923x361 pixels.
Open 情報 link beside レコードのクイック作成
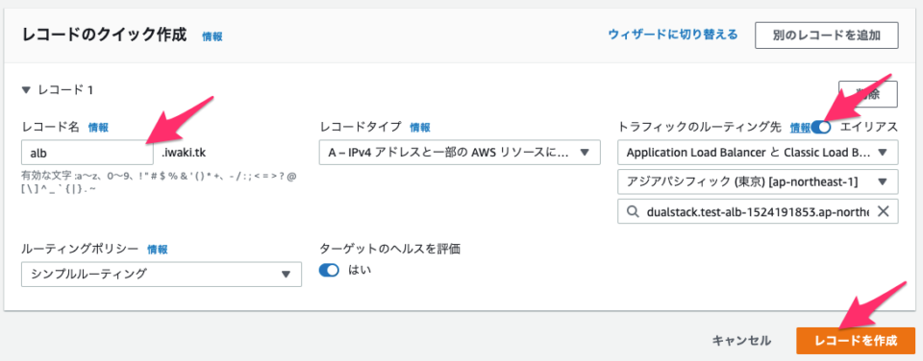click(x=212, y=36)
